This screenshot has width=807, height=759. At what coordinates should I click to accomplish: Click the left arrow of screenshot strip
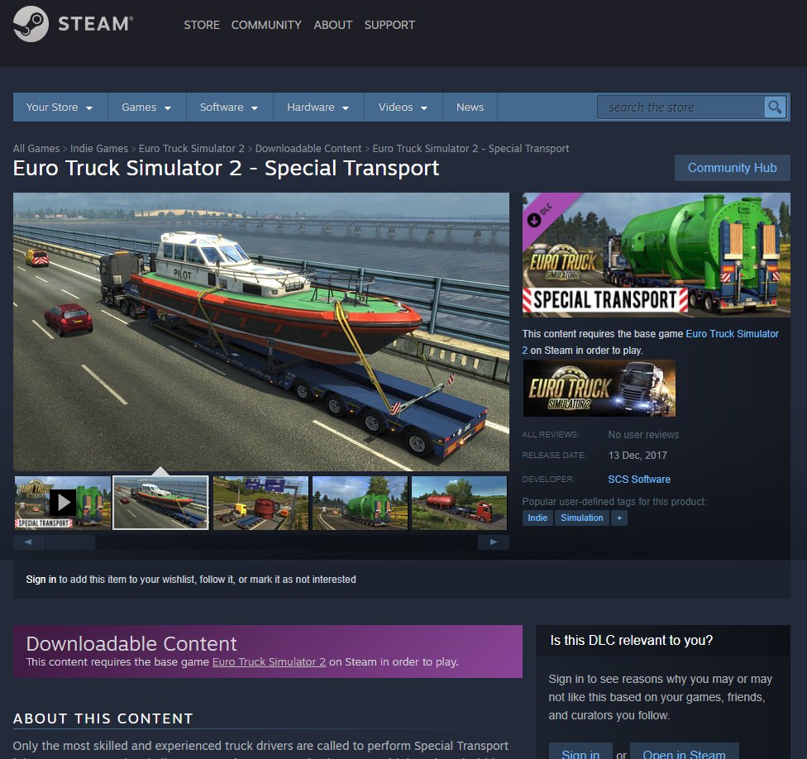click(x=28, y=542)
